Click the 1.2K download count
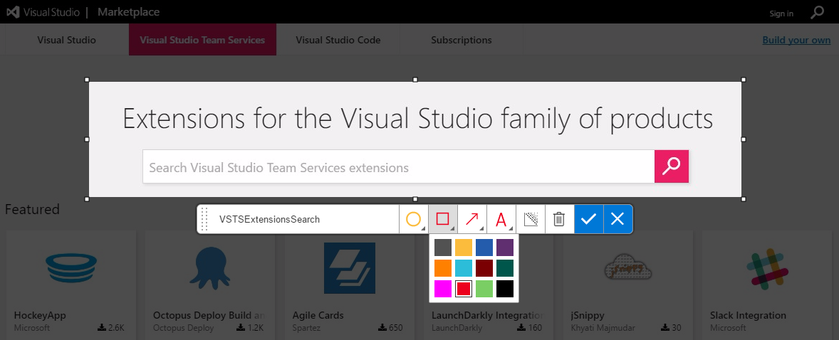This screenshot has height=340, width=839. coord(251,328)
